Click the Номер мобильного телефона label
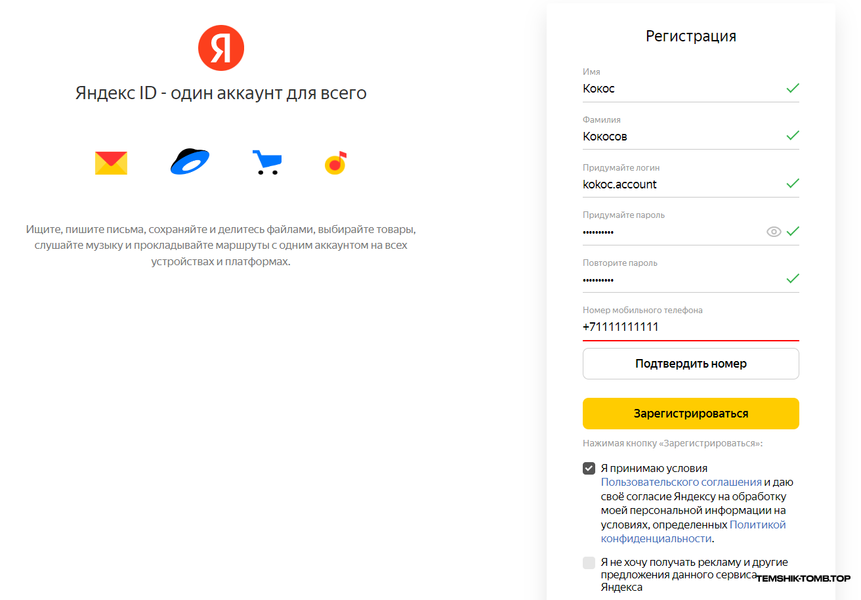 pos(642,311)
